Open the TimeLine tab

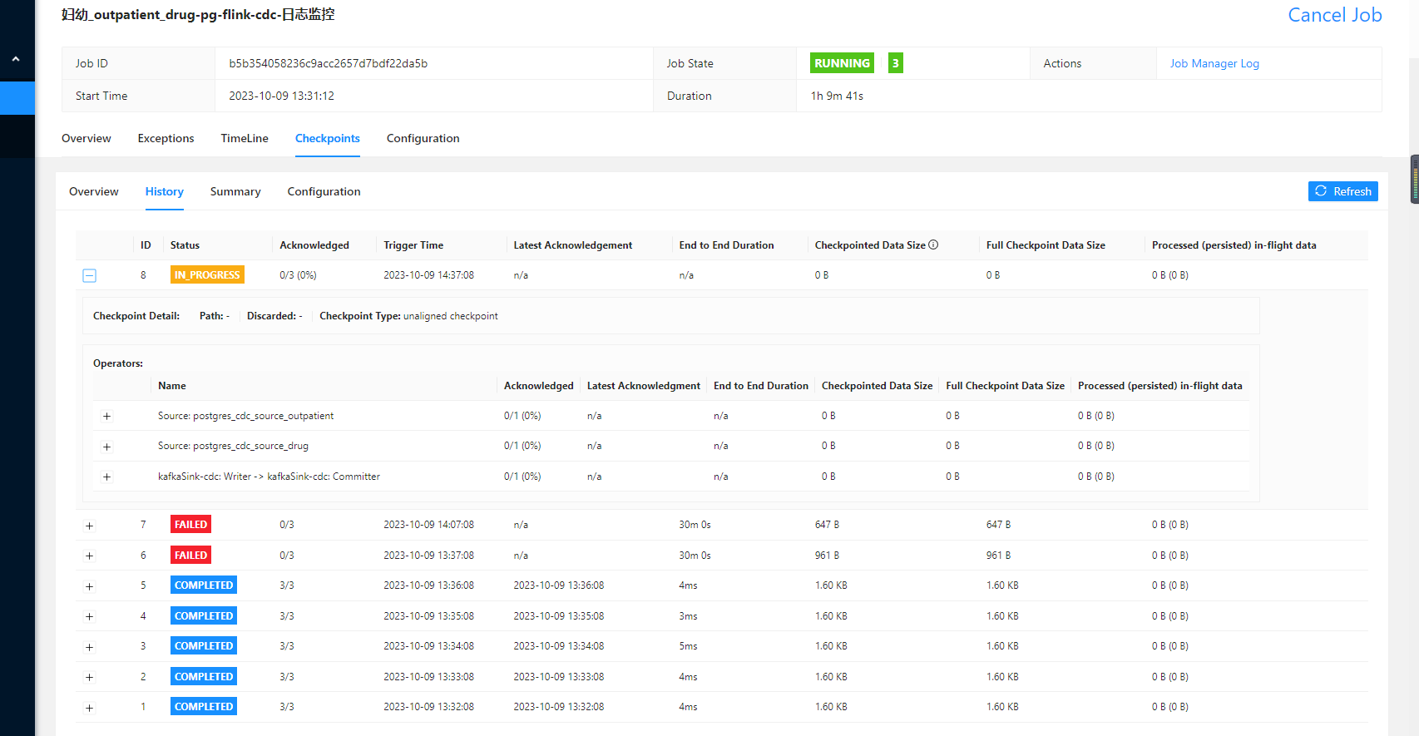(245, 138)
